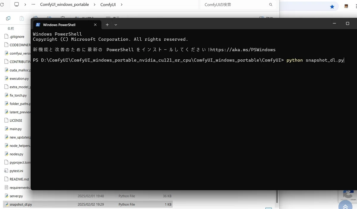The width and height of the screenshot is (357, 209).
Task: Click the https://aka.ms/PSWindows link text
Action: (x=243, y=50)
